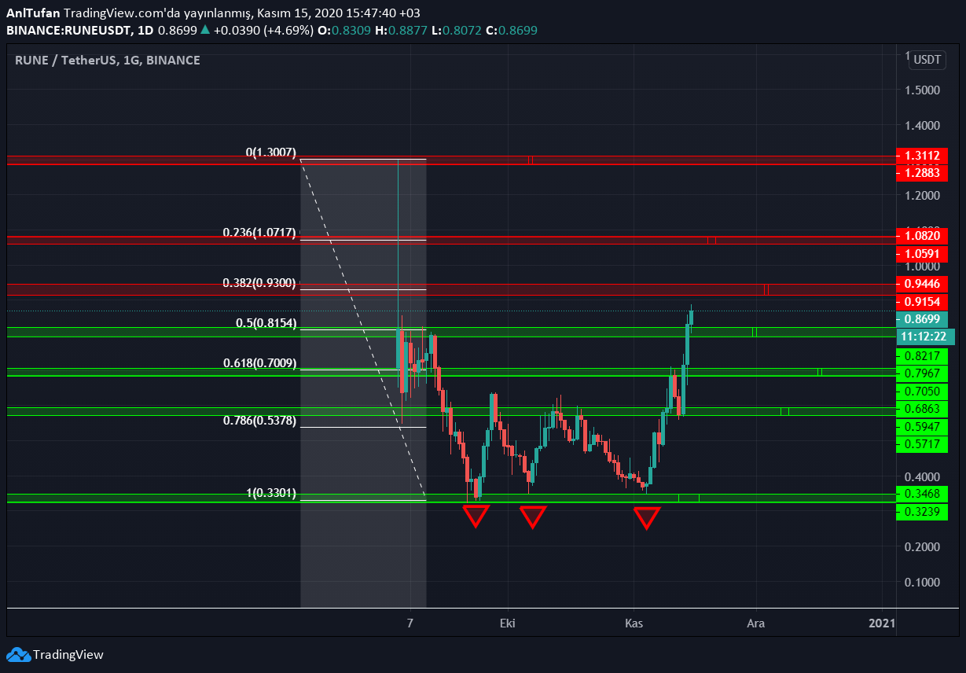The width and height of the screenshot is (966, 673).
Task: Click the 0.5(0.8154) Fibonacci label
Action: pos(266,323)
